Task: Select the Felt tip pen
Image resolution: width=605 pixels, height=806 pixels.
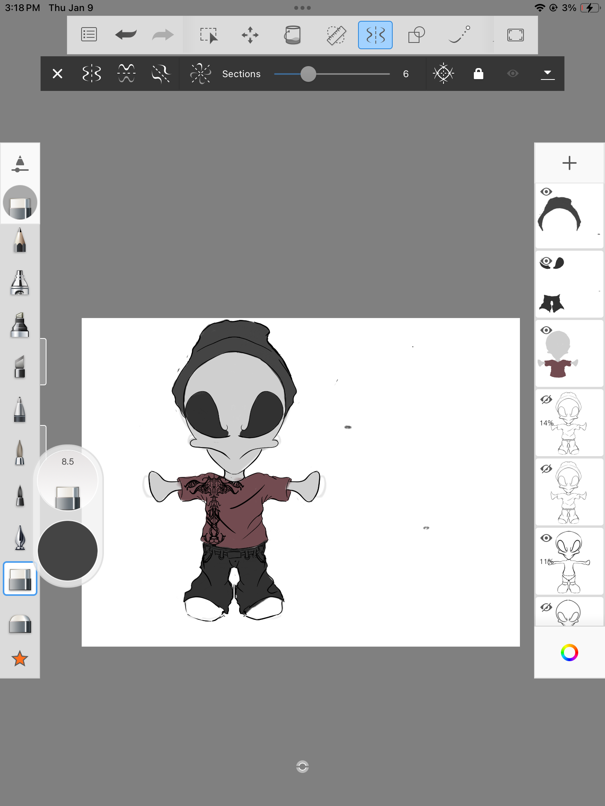Action: coord(20,495)
